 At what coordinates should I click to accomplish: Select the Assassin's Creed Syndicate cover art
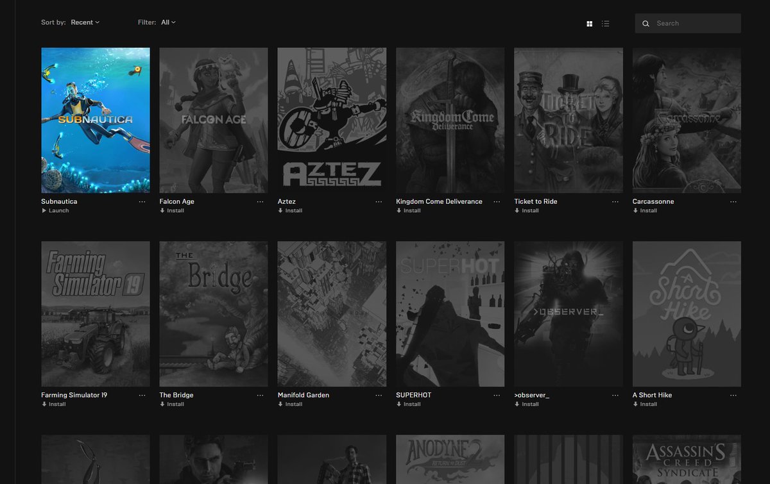point(687,459)
